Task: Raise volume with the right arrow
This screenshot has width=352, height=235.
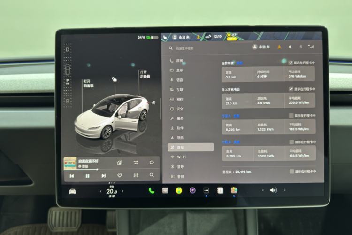Action: point(285,190)
